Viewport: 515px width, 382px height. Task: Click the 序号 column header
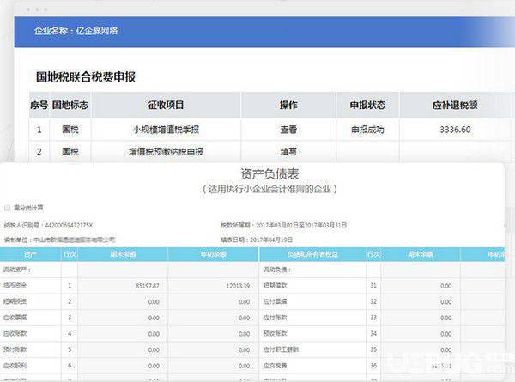pyautogui.click(x=39, y=105)
